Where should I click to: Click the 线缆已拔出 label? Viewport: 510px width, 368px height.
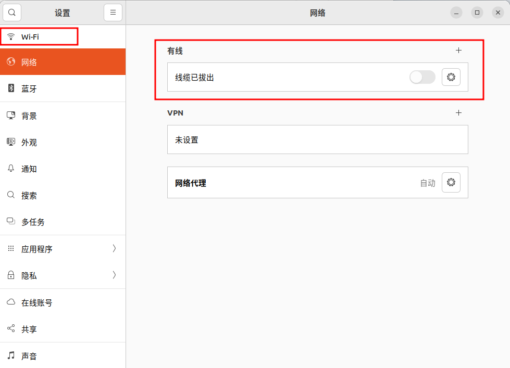pos(194,78)
